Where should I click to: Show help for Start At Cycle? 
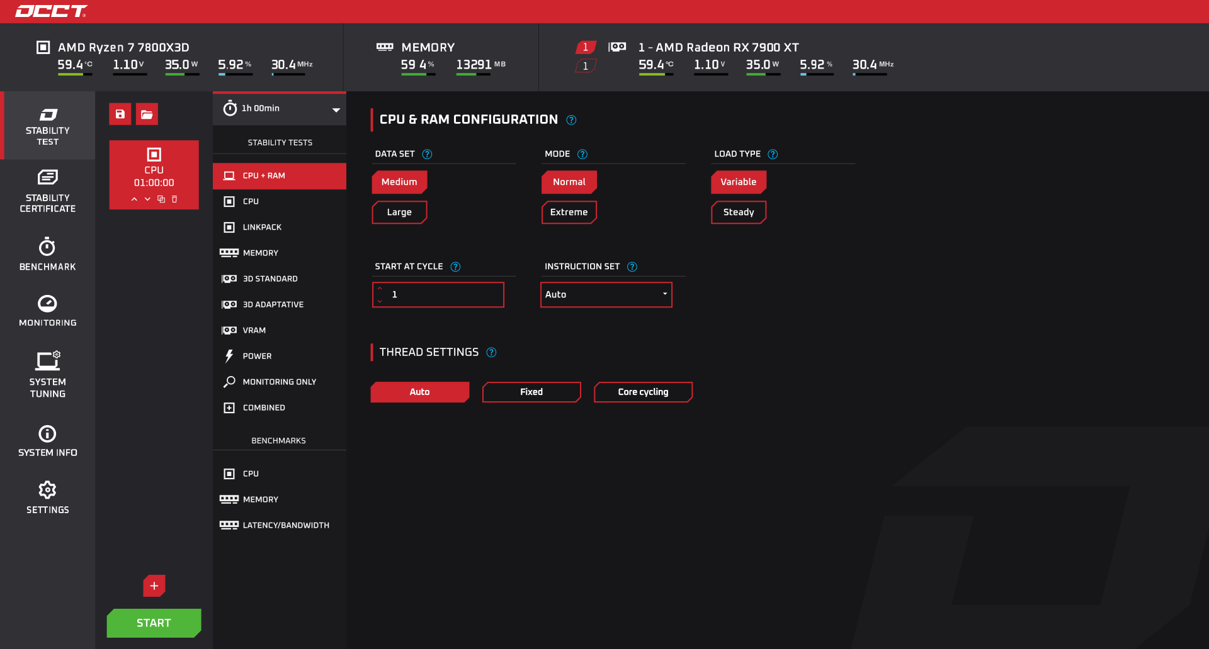[455, 267]
